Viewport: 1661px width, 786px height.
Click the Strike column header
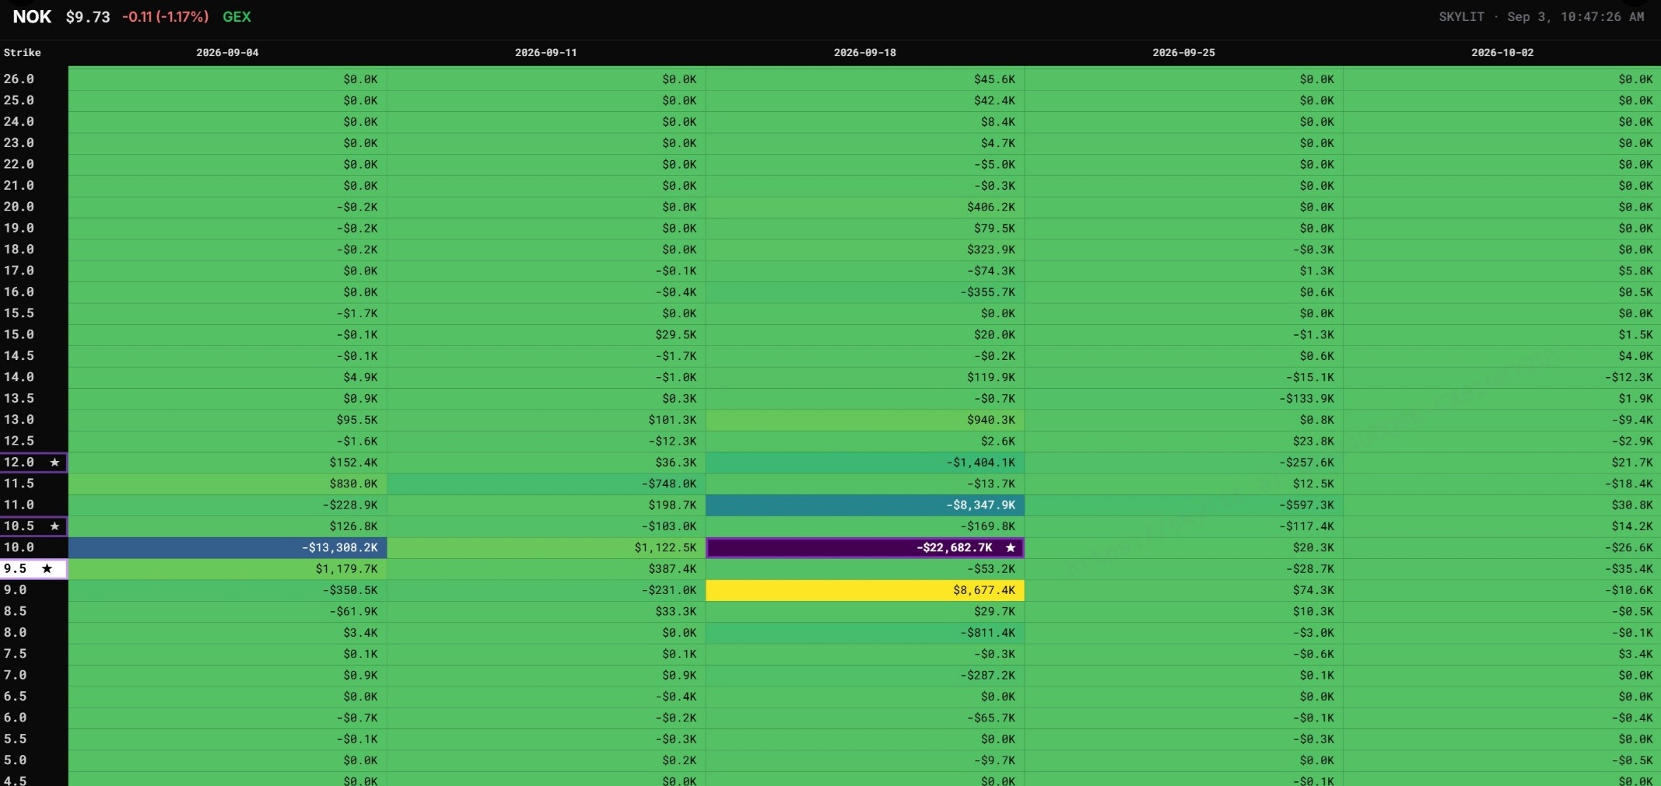23,53
